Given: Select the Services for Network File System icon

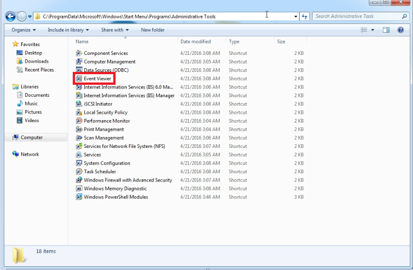Looking at the screenshot, I should click(x=79, y=146).
